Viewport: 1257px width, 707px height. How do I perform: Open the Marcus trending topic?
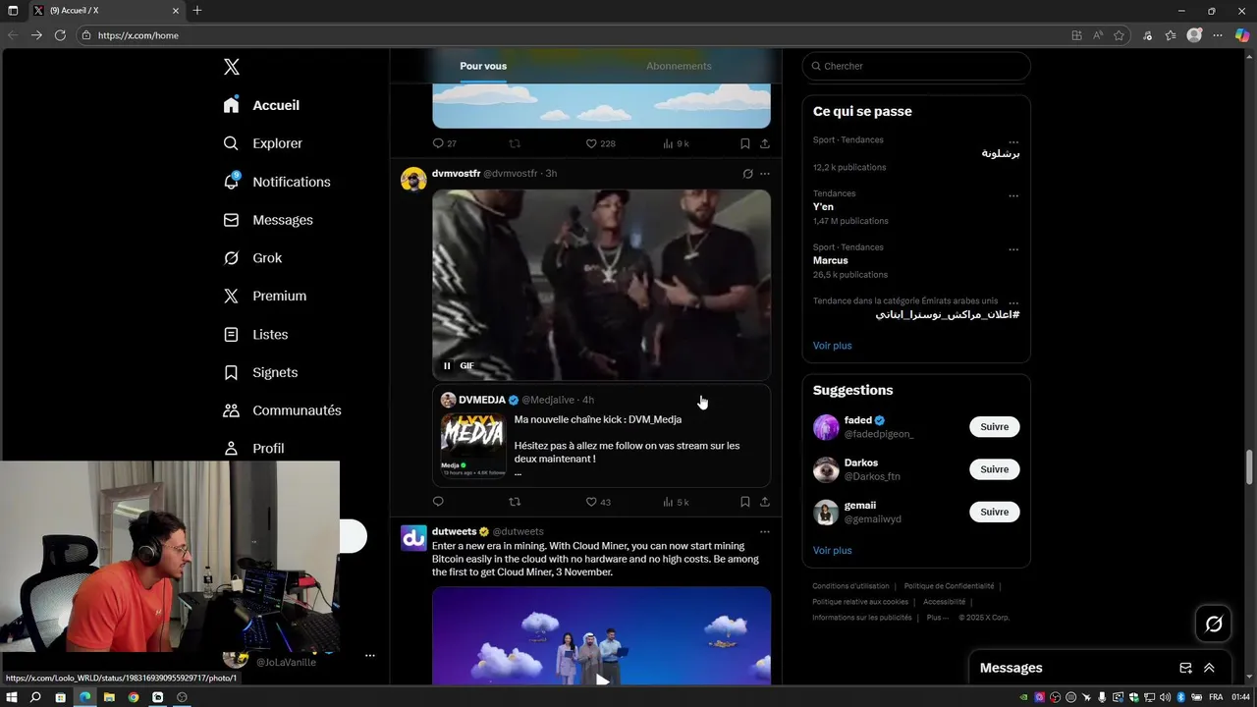830,260
